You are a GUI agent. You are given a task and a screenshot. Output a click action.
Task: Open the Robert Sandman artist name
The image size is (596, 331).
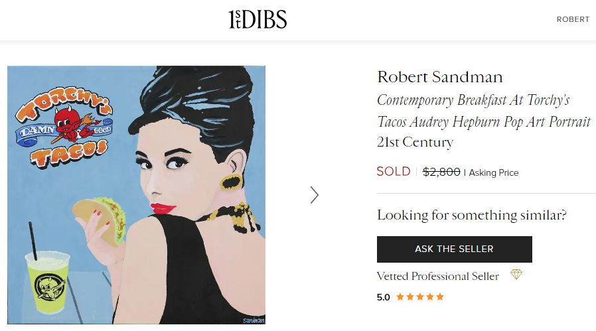[439, 77]
